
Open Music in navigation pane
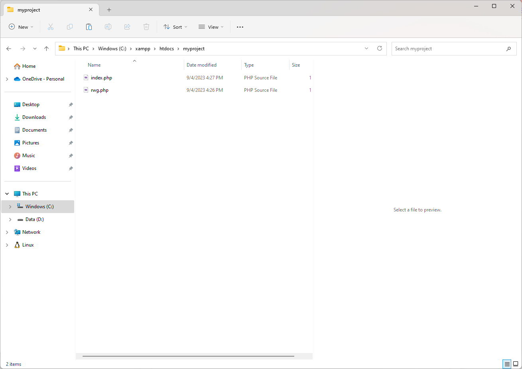click(29, 156)
